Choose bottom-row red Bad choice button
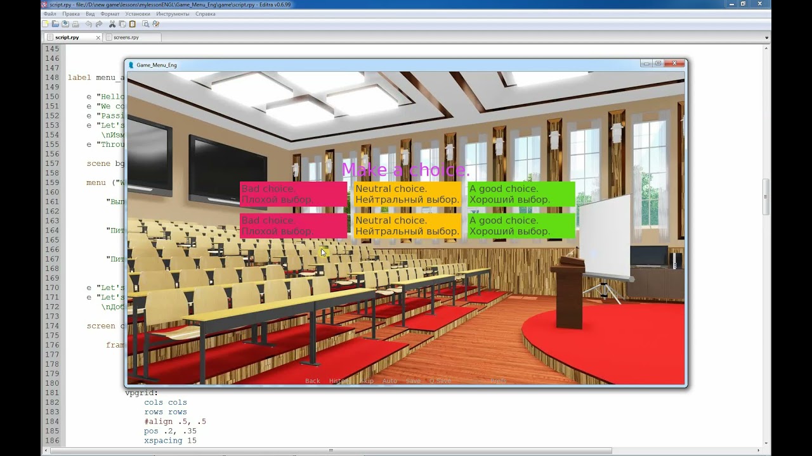The image size is (812, 456). [294, 225]
